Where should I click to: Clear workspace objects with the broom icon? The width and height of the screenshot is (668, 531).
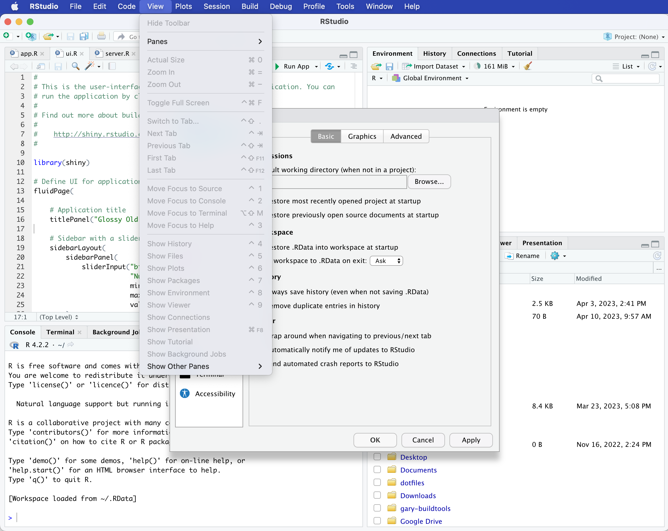(528, 66)
